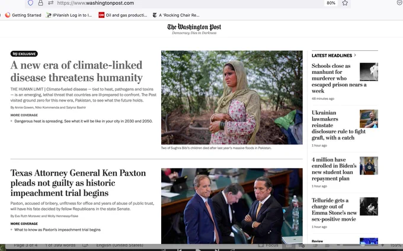
Task: Expand the Latest Headlines chevron
Action: tap(355, 55)
